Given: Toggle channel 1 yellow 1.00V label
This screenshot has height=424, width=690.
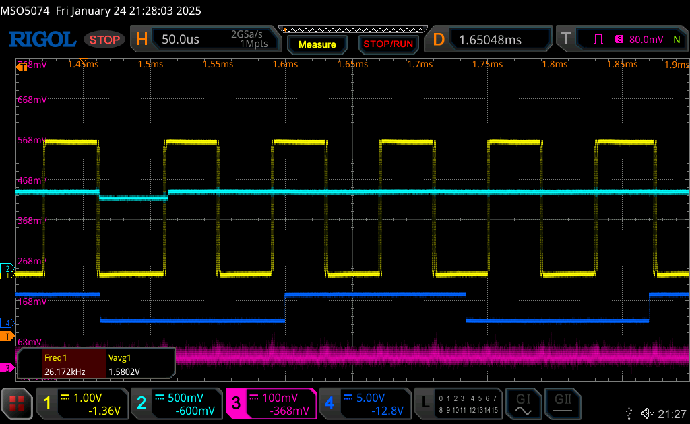Looking at the screenshot, I should [x=82, y=403].
